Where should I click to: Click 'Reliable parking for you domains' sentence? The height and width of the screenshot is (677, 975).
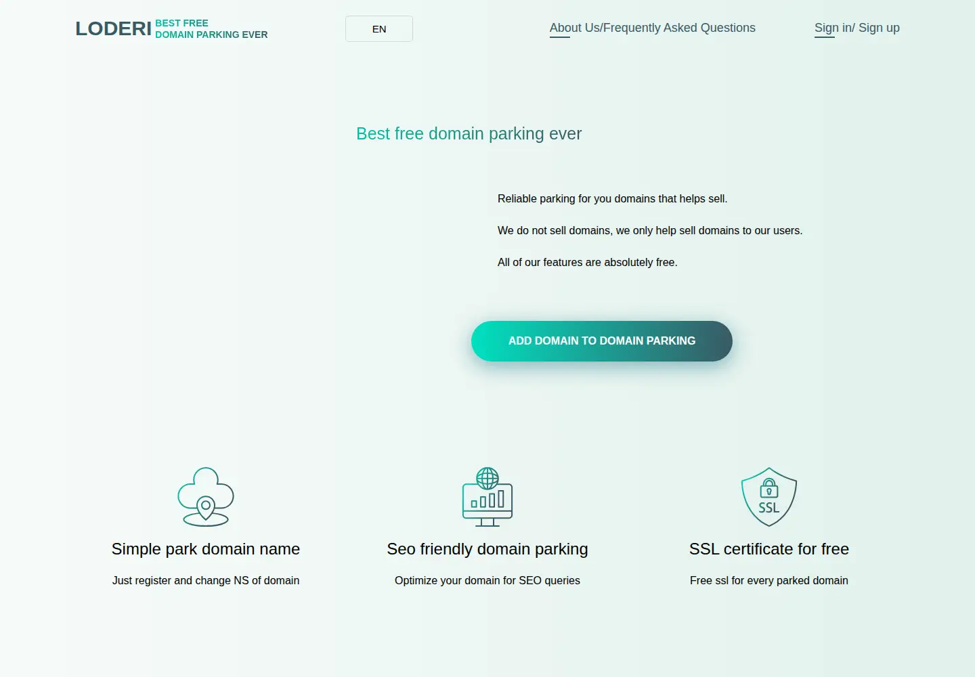coord(613,199)
